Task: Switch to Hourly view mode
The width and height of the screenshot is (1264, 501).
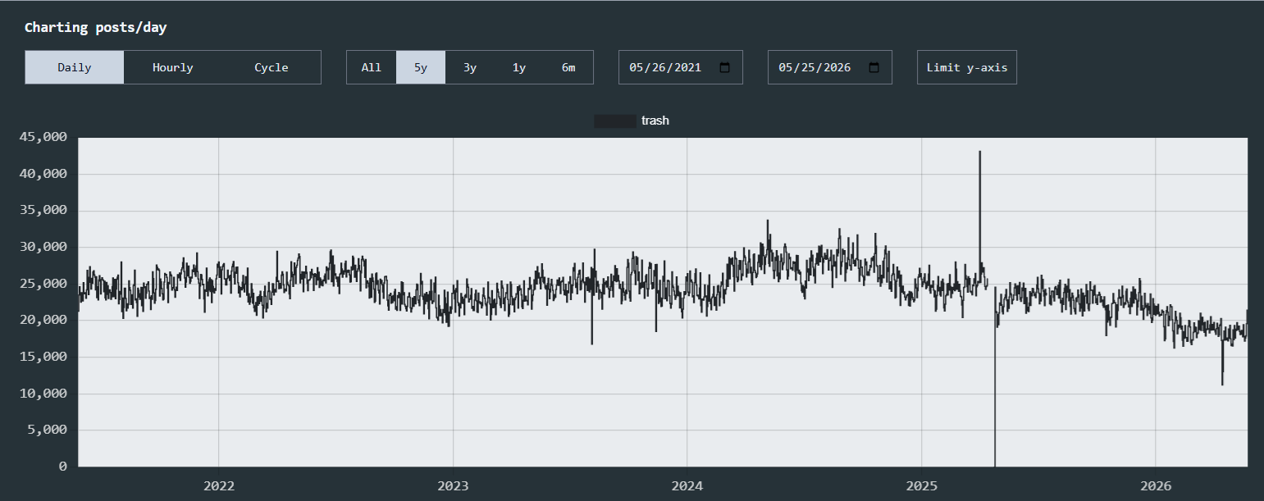Action: click(173, 67)
